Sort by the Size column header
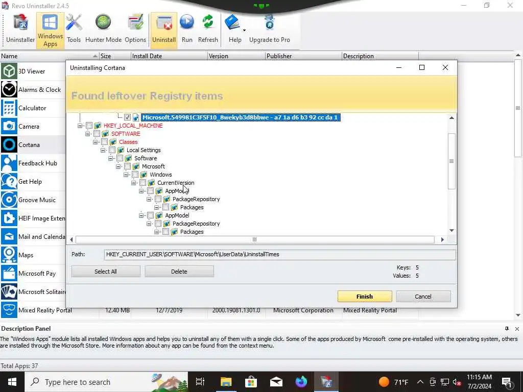Image resolution: width=523 pixels, height=392 pixels. coord(115,56)
